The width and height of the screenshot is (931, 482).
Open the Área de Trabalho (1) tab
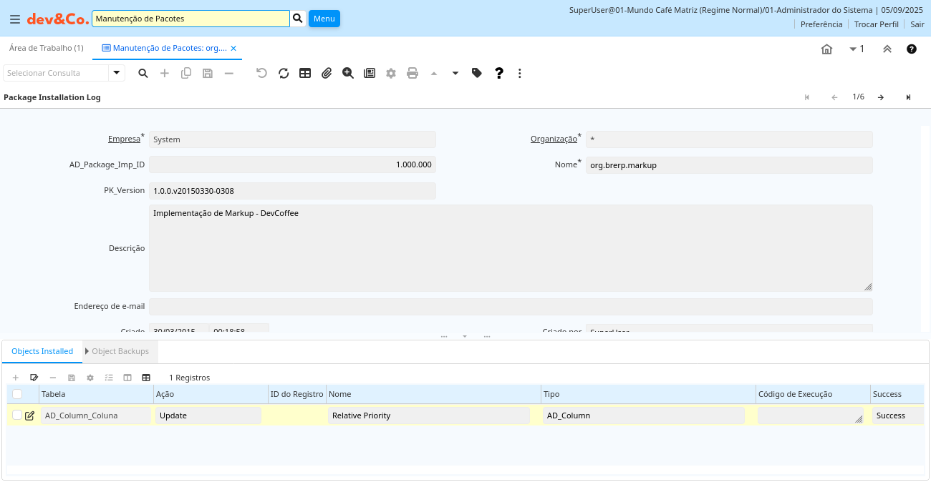point(47,48)
